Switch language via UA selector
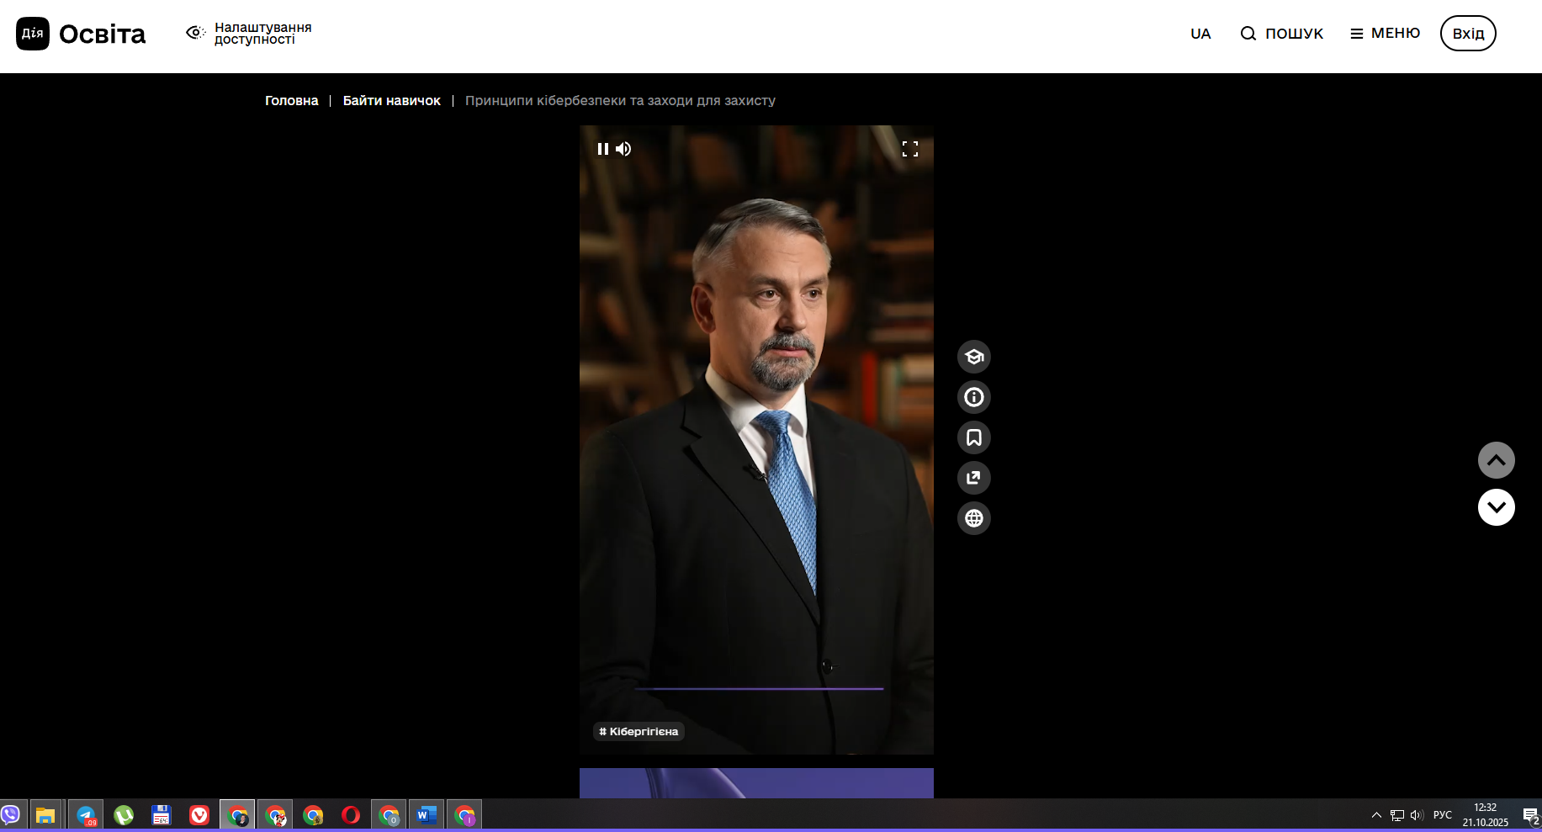Image resolution: width=1542 pixels, height=832 pixels. (1200, 34)
